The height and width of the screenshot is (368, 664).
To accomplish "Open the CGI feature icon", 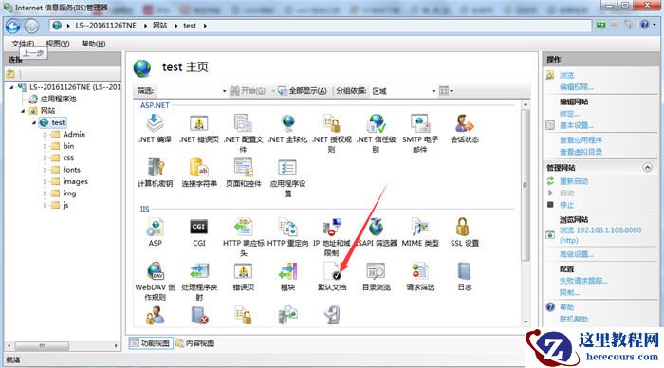I will click(x=199, y=228).
